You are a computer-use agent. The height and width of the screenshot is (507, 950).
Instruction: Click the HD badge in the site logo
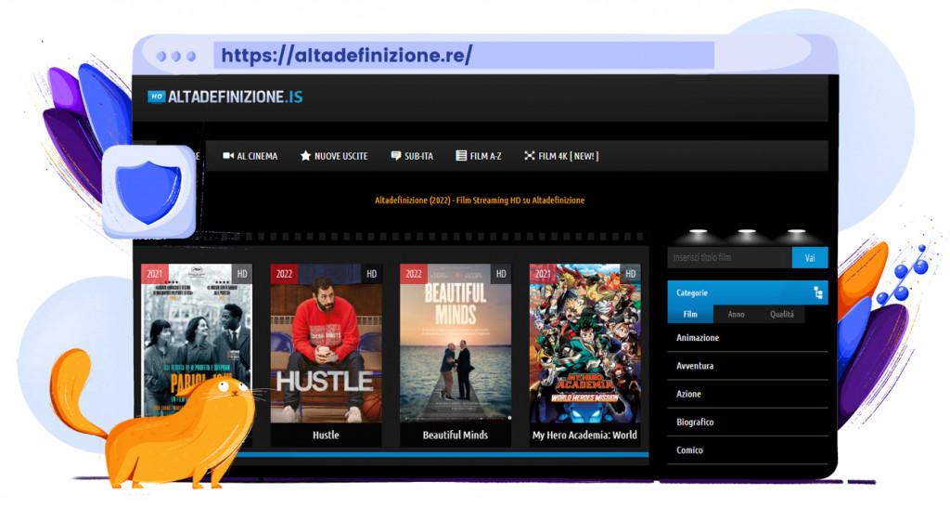(x=156, y=97)
